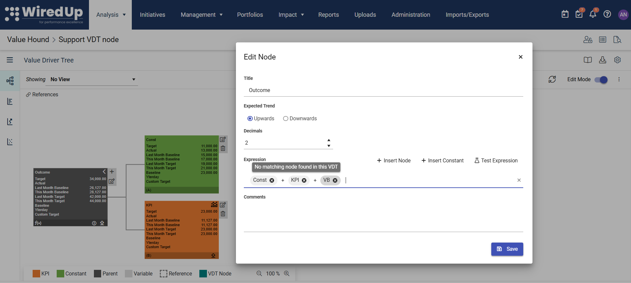Click the refresh sync icon
The width and height of the screenshot is (631, 283).
coord(552,79)
